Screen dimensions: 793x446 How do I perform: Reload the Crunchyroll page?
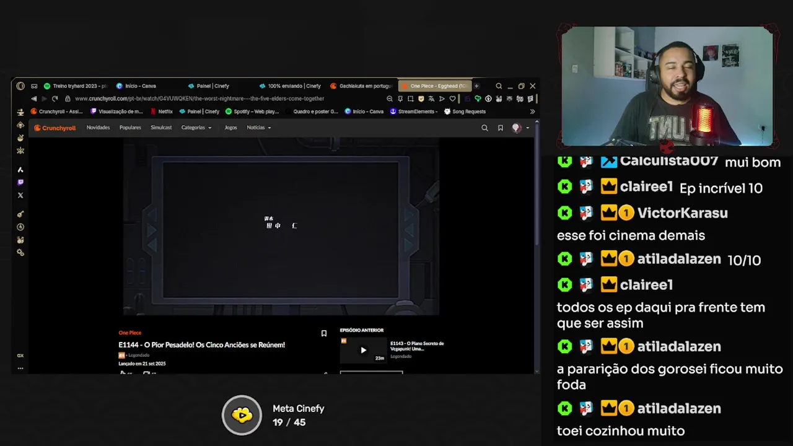click(x=55, y=98)
